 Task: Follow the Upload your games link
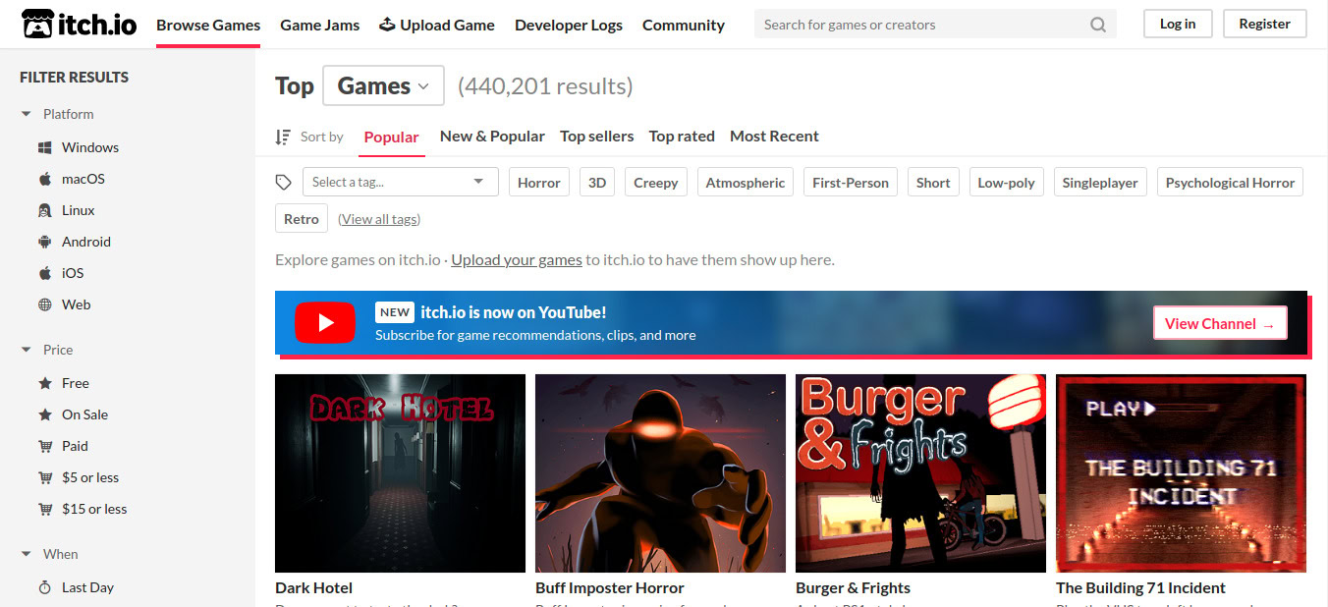517,259
